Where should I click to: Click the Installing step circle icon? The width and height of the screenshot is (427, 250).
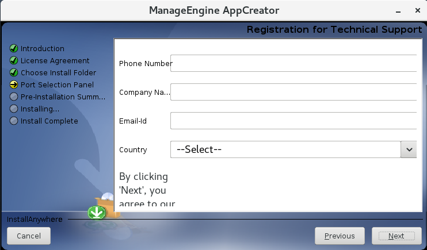[x=14, y=109]
